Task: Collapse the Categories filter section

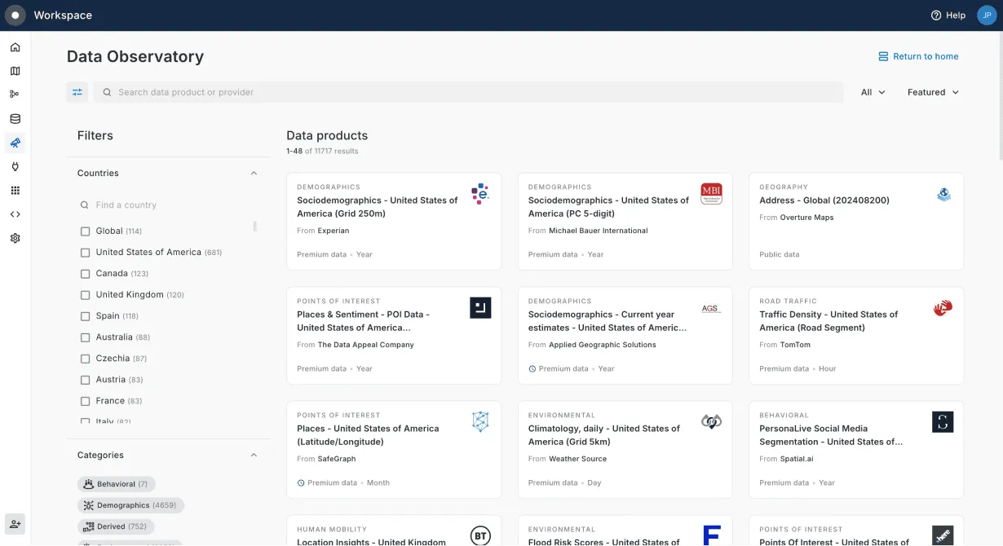Action: click(x=253, y=455)
